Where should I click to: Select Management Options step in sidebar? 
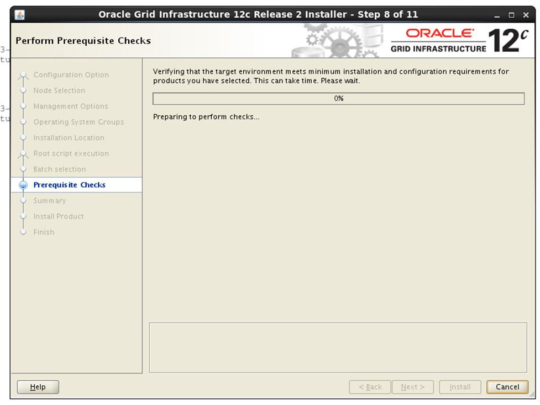point(71,106)
